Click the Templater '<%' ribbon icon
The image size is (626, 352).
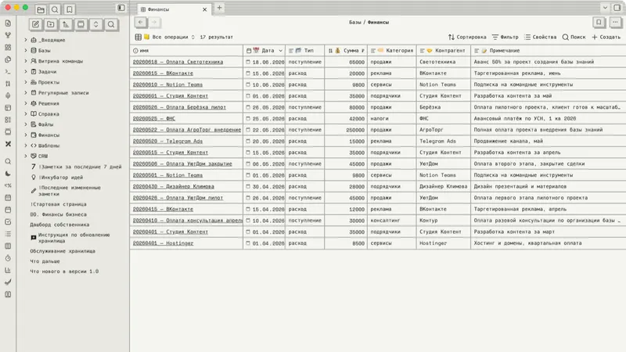coord(8,185)
